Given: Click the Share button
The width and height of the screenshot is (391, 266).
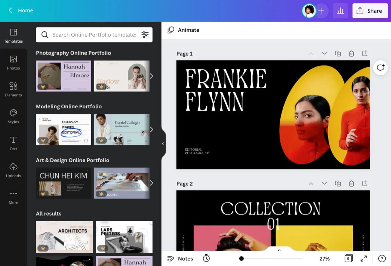Looking at the screenshot, I should [370, 11].
